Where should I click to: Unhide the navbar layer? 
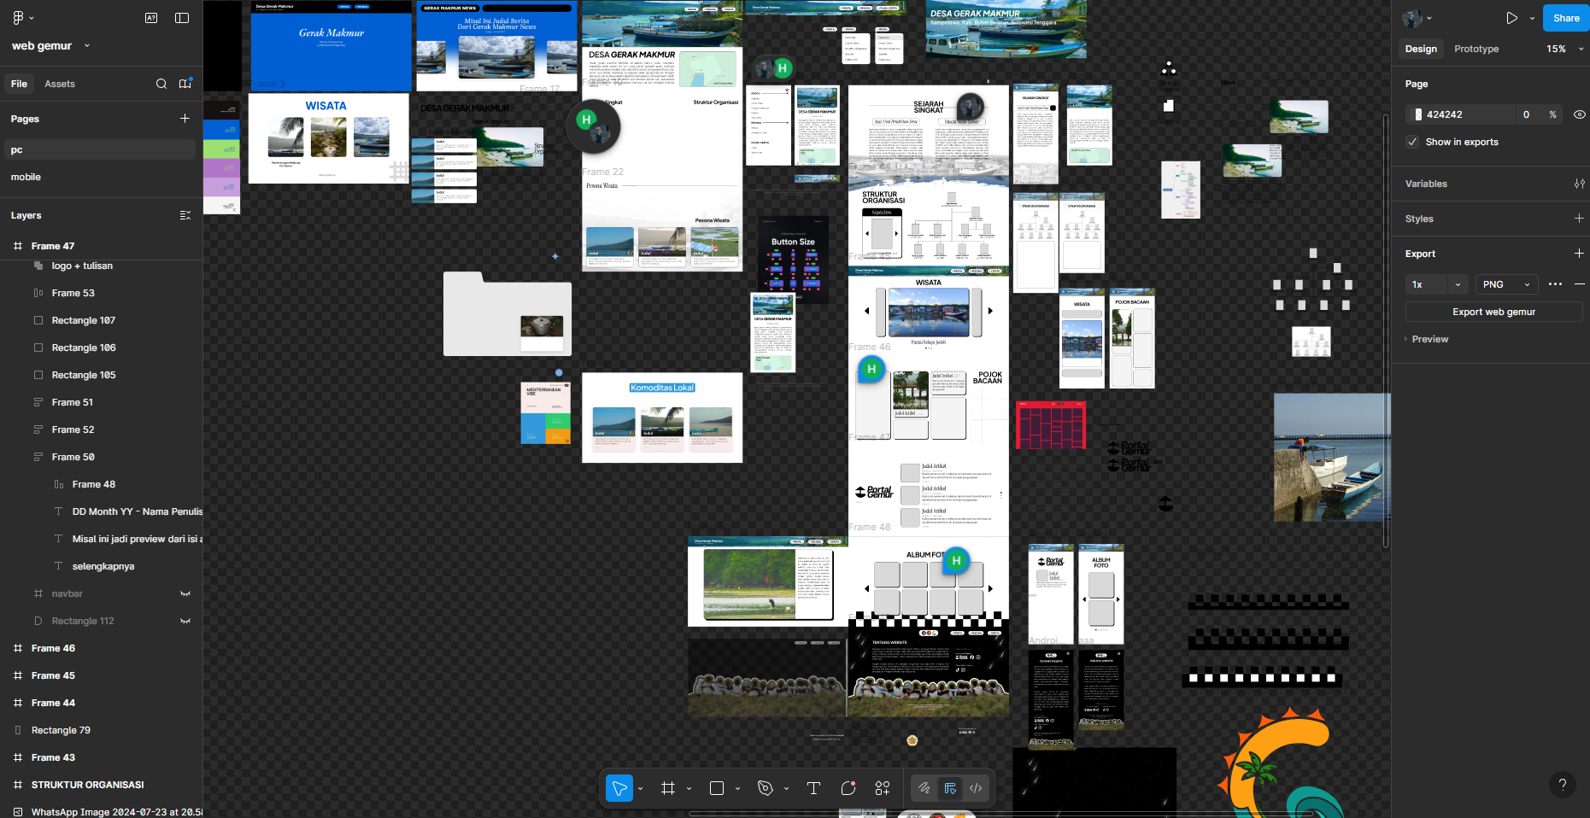click(x=185, y=593)
